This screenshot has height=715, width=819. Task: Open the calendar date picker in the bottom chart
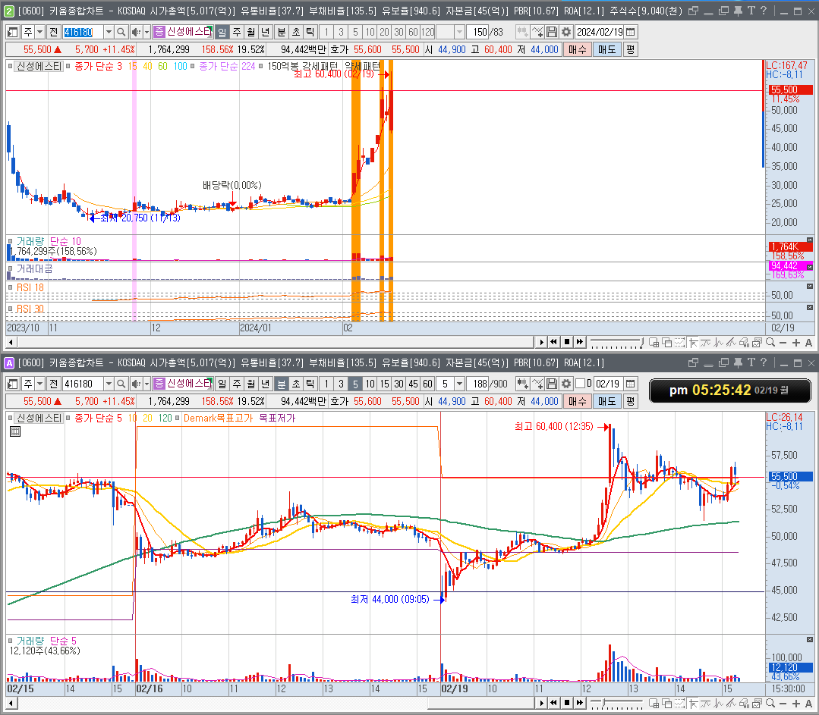click(631, 384)
